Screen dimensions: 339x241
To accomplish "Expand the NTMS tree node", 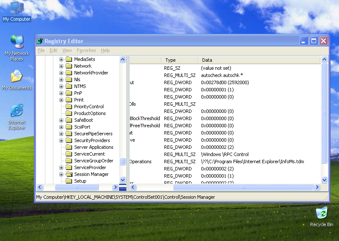I will point(61,86).
